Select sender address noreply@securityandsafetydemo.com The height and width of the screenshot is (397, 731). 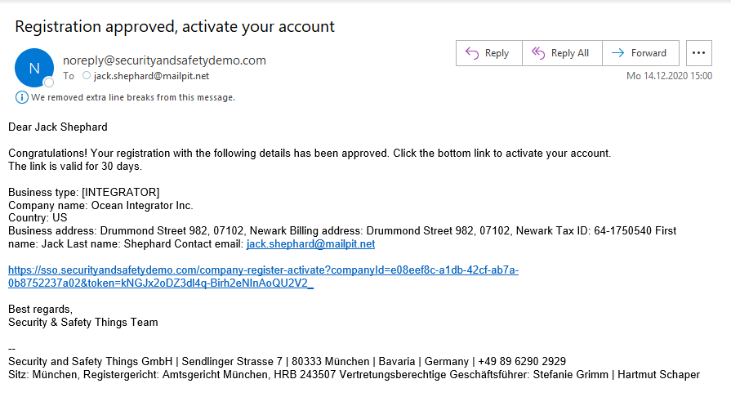(164, 60)
